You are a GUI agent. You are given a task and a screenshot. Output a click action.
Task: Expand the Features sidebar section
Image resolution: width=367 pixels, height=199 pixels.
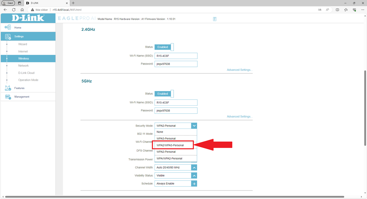click(x=19, y=88)
